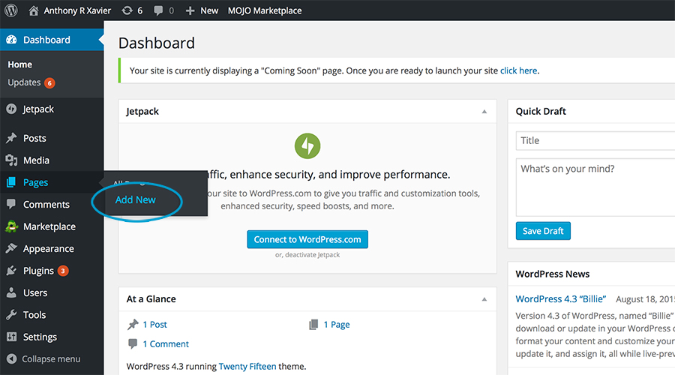Collapse the At a Glance widget
675x375 pixels.
(x=484, y=299)
